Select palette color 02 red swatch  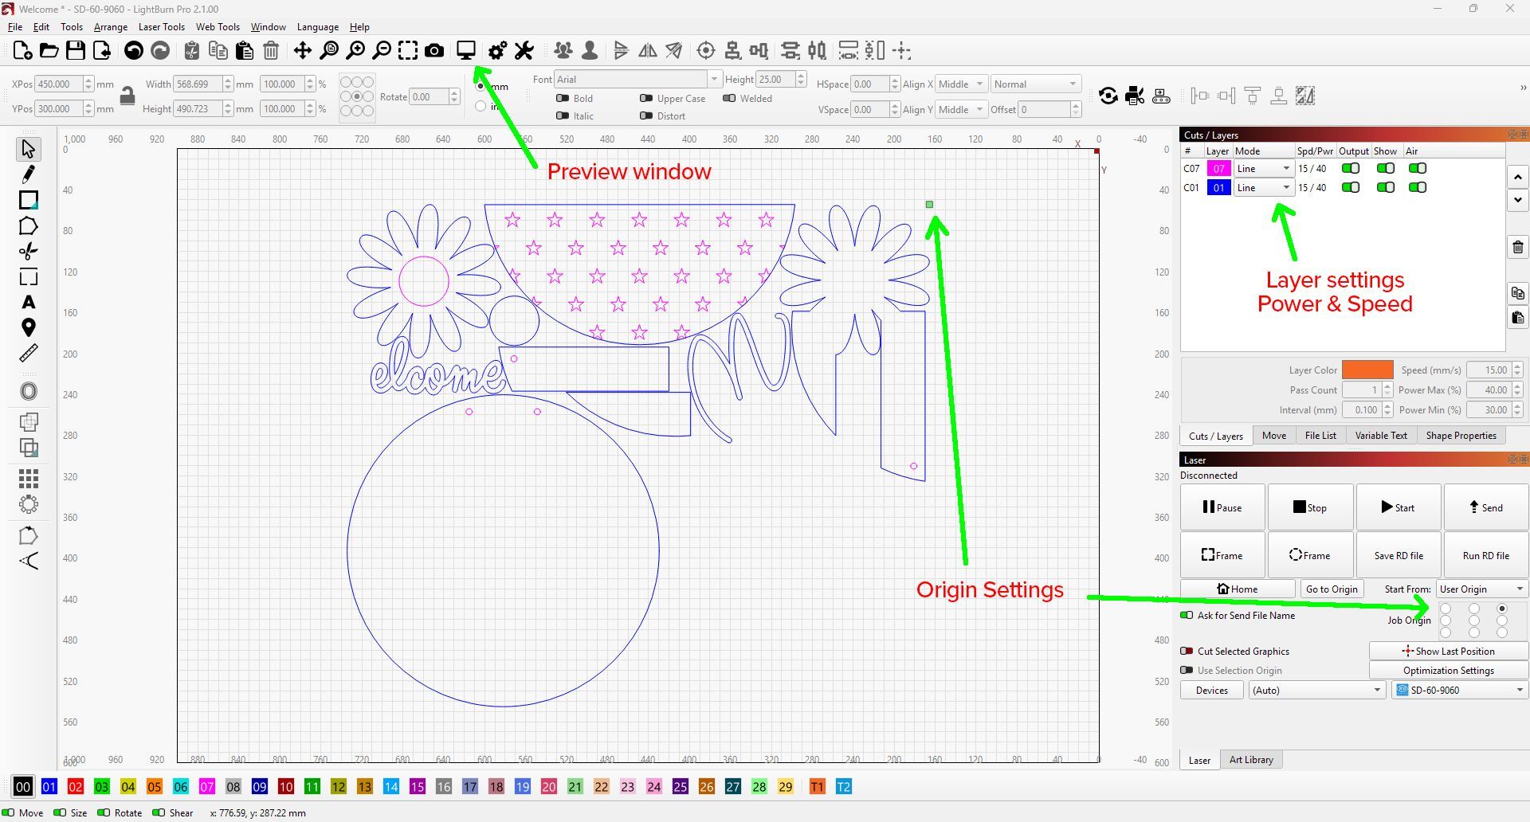(76, 786)
